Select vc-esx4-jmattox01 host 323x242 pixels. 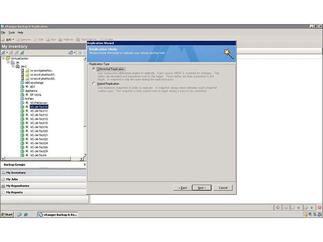coord(43,75)
